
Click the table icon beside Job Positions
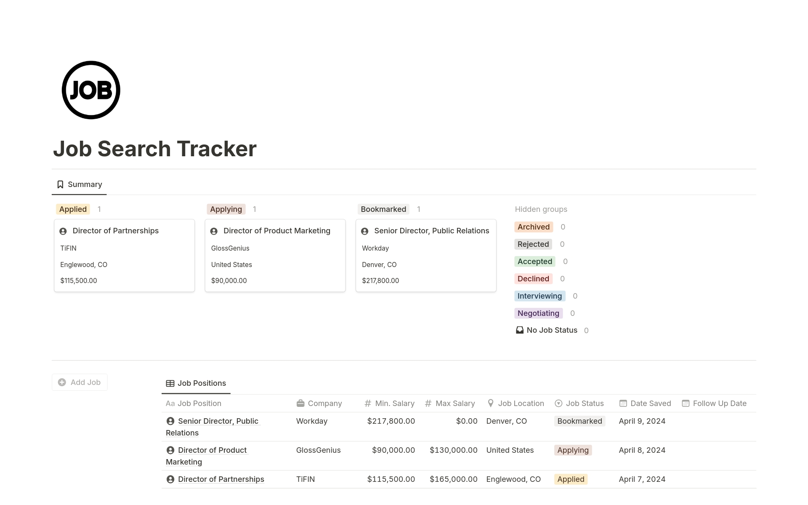(170, 383)
